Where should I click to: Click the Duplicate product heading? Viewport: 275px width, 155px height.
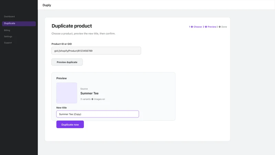72,26
